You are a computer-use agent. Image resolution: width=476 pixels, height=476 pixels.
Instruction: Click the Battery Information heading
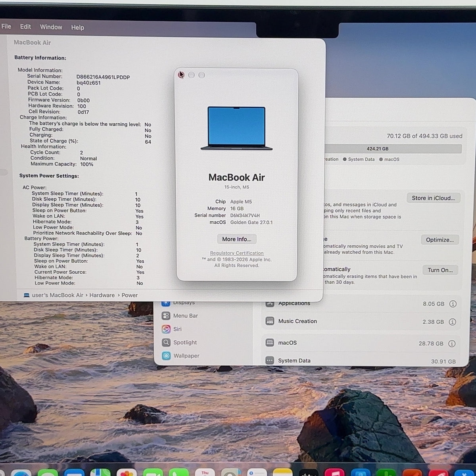coord(40,58)
